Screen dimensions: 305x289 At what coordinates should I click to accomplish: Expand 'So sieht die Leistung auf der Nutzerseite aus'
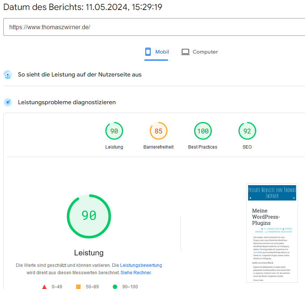tap(79, 75)
